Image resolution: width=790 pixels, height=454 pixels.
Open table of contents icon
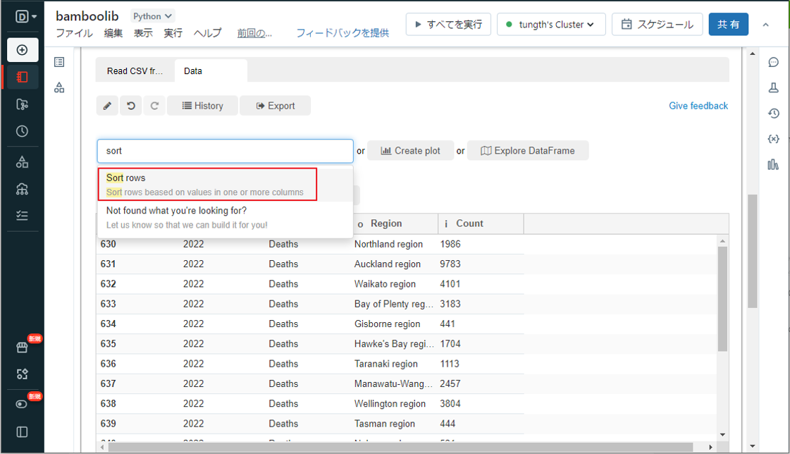pos(59,62)
